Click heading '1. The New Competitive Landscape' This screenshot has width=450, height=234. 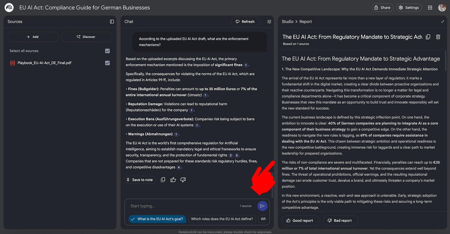coord(359,69)
